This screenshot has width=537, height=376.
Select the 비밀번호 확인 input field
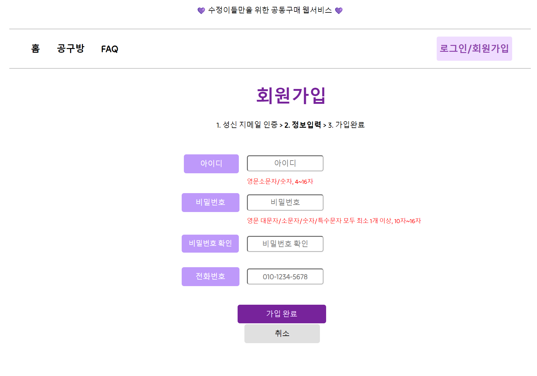coord(285,244)
